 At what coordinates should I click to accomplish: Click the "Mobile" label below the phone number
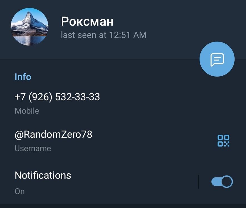pyautogui.click(x=27, y=111)
